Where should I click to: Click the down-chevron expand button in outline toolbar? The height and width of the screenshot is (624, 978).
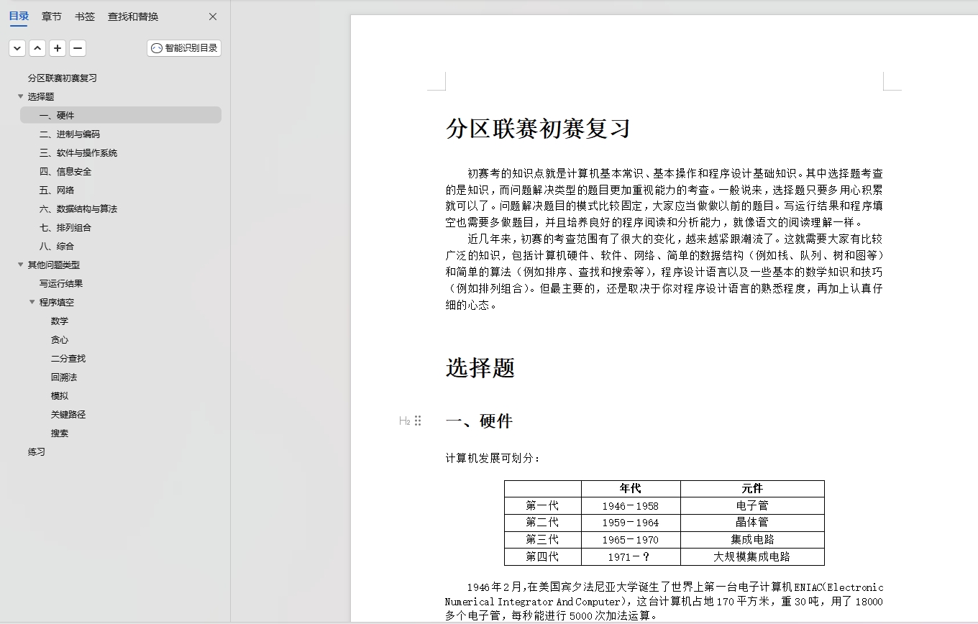17,48
